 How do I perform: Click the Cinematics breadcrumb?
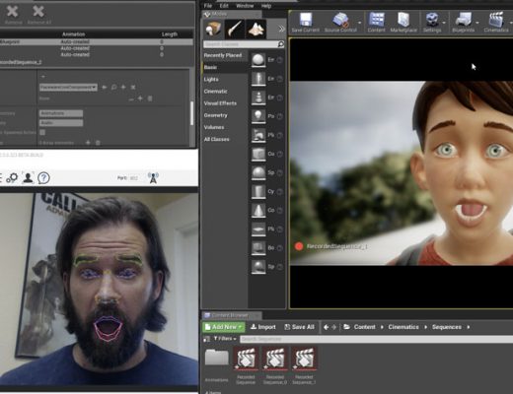403,327
